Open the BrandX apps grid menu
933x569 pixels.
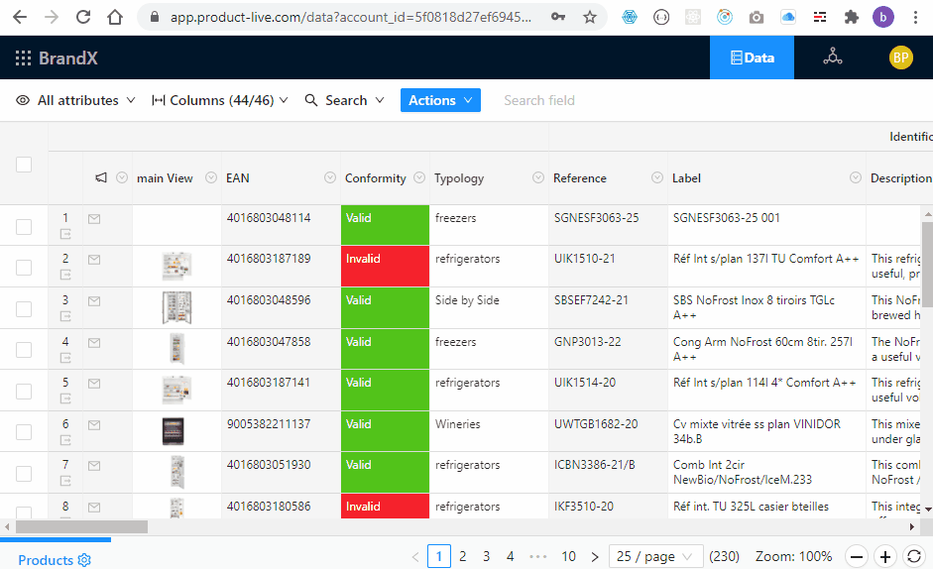tap(23, 57)
